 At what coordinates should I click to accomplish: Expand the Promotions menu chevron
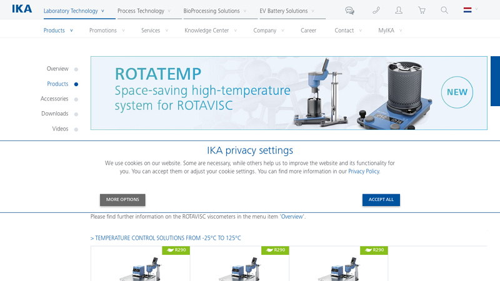(x=123, y=31)
